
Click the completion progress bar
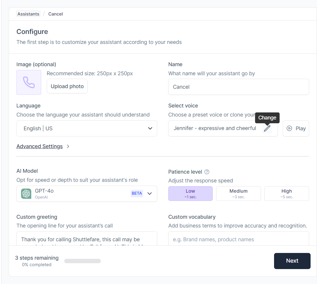(82, 261)
